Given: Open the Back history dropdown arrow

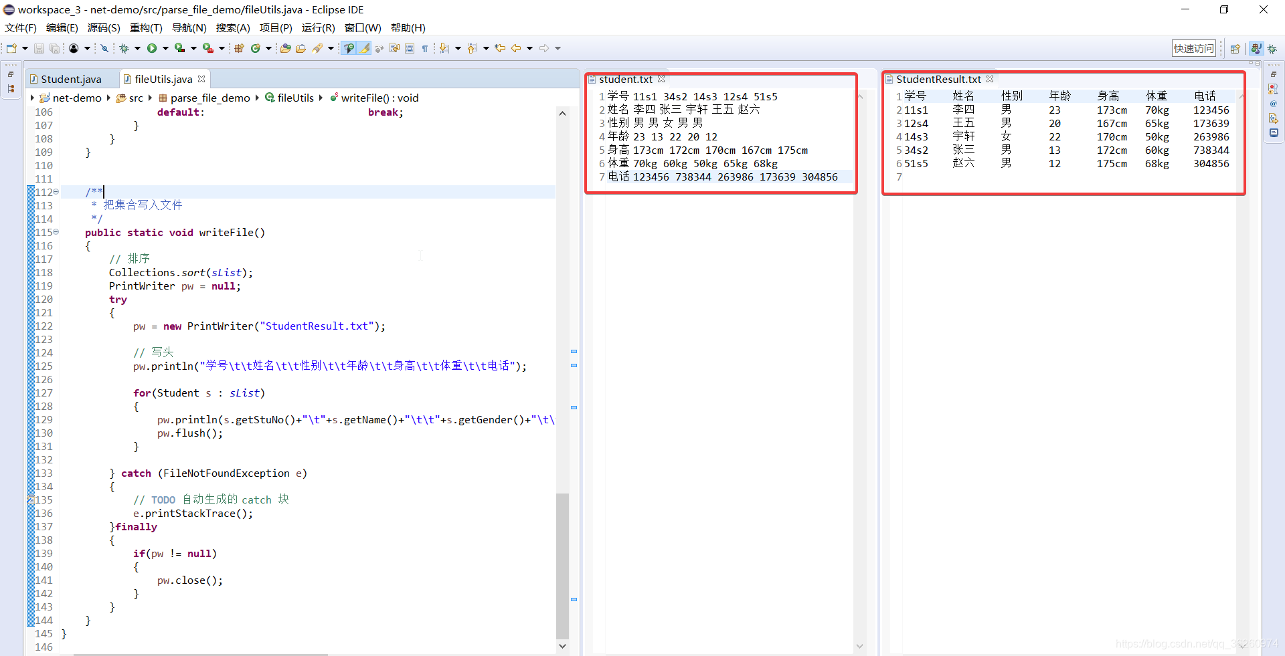Looking at the screenshot, I should 529,48.
